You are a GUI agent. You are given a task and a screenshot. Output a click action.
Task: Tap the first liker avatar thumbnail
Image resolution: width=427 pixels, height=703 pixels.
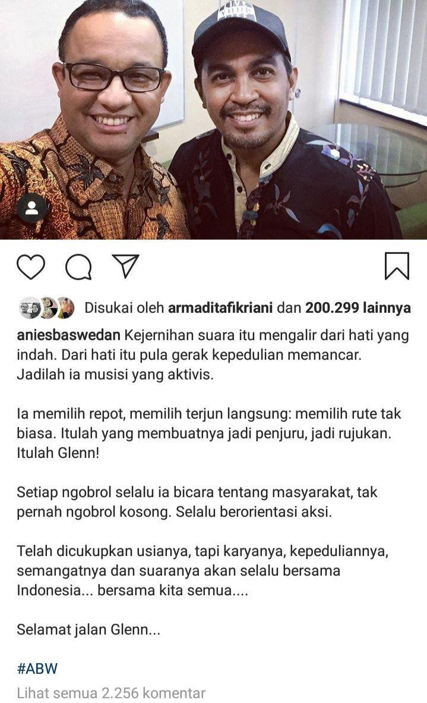point(28,308)
